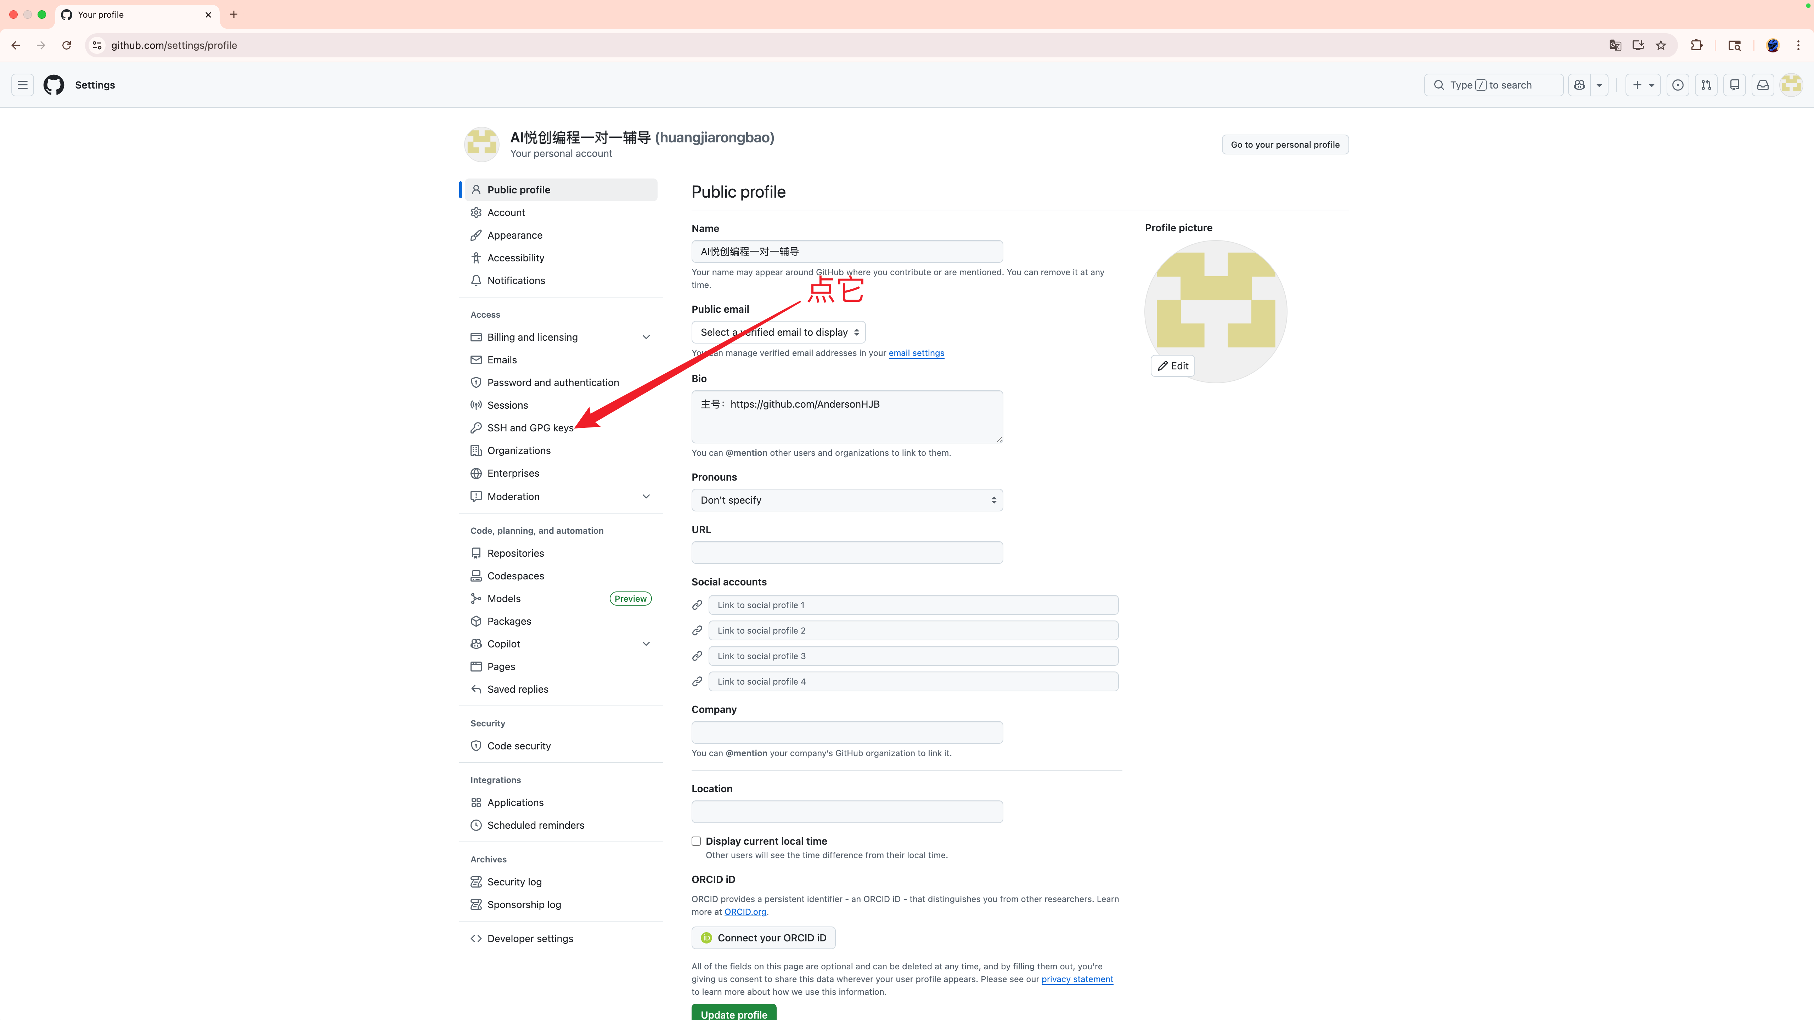Open a new browser tab
This screenshot has height=1020, width=1814.
[x=234, y=14]
